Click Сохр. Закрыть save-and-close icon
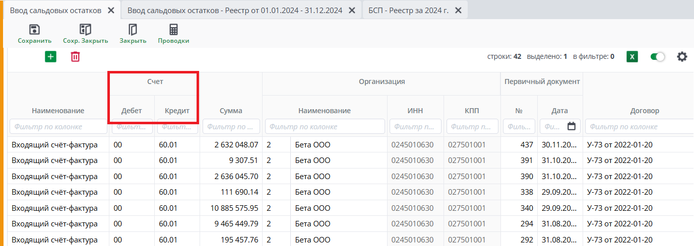 85,30
